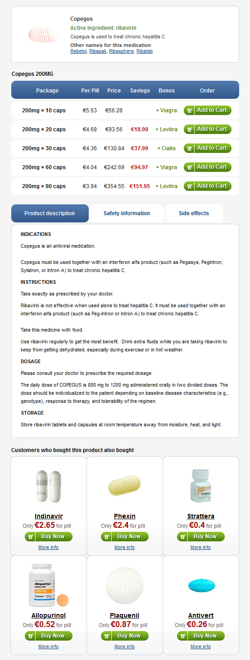Viewport: 250px width, 660px height.
Task: Click the Strattera bottle image
Action: (x=201, y=487)
